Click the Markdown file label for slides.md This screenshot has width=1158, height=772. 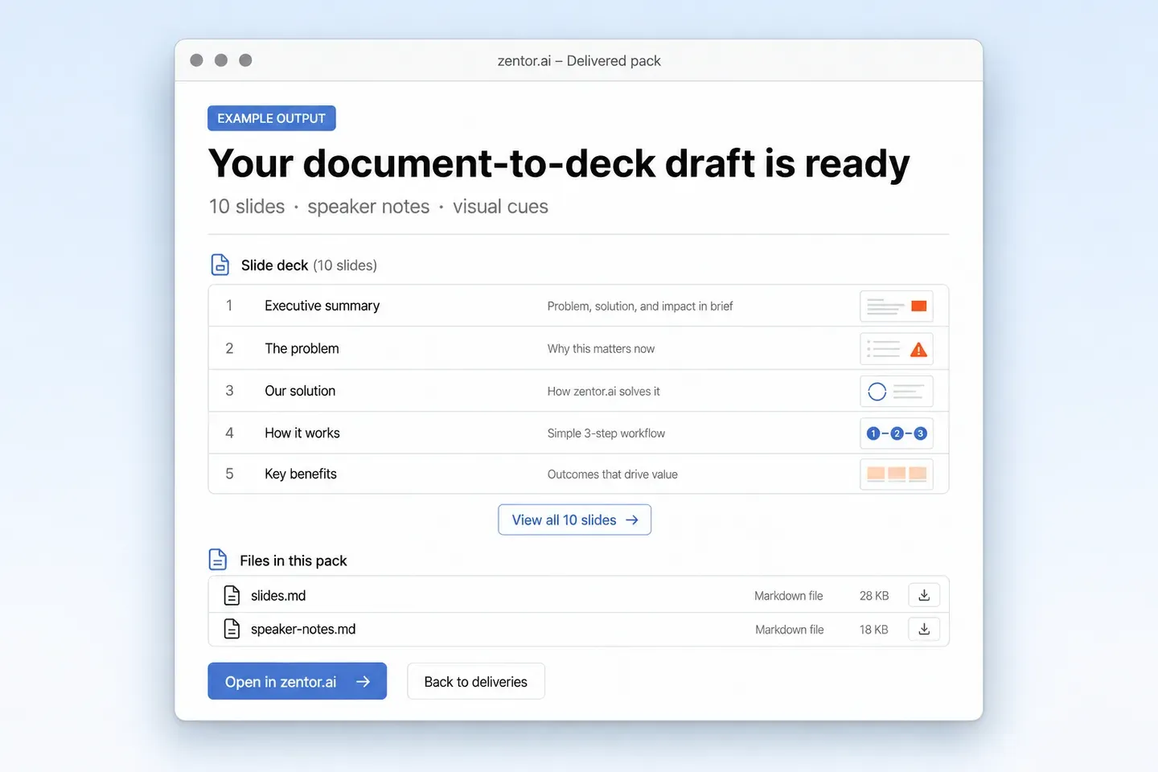[x=789, y=596]
